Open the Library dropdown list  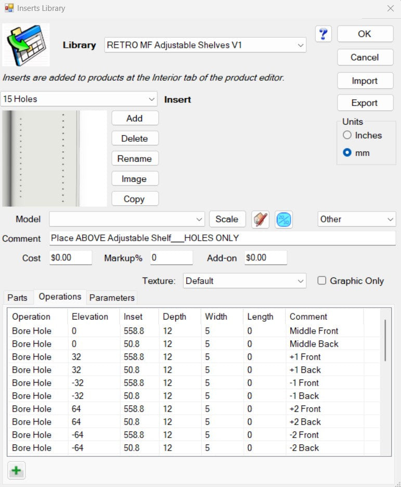(x=205, y=45)
